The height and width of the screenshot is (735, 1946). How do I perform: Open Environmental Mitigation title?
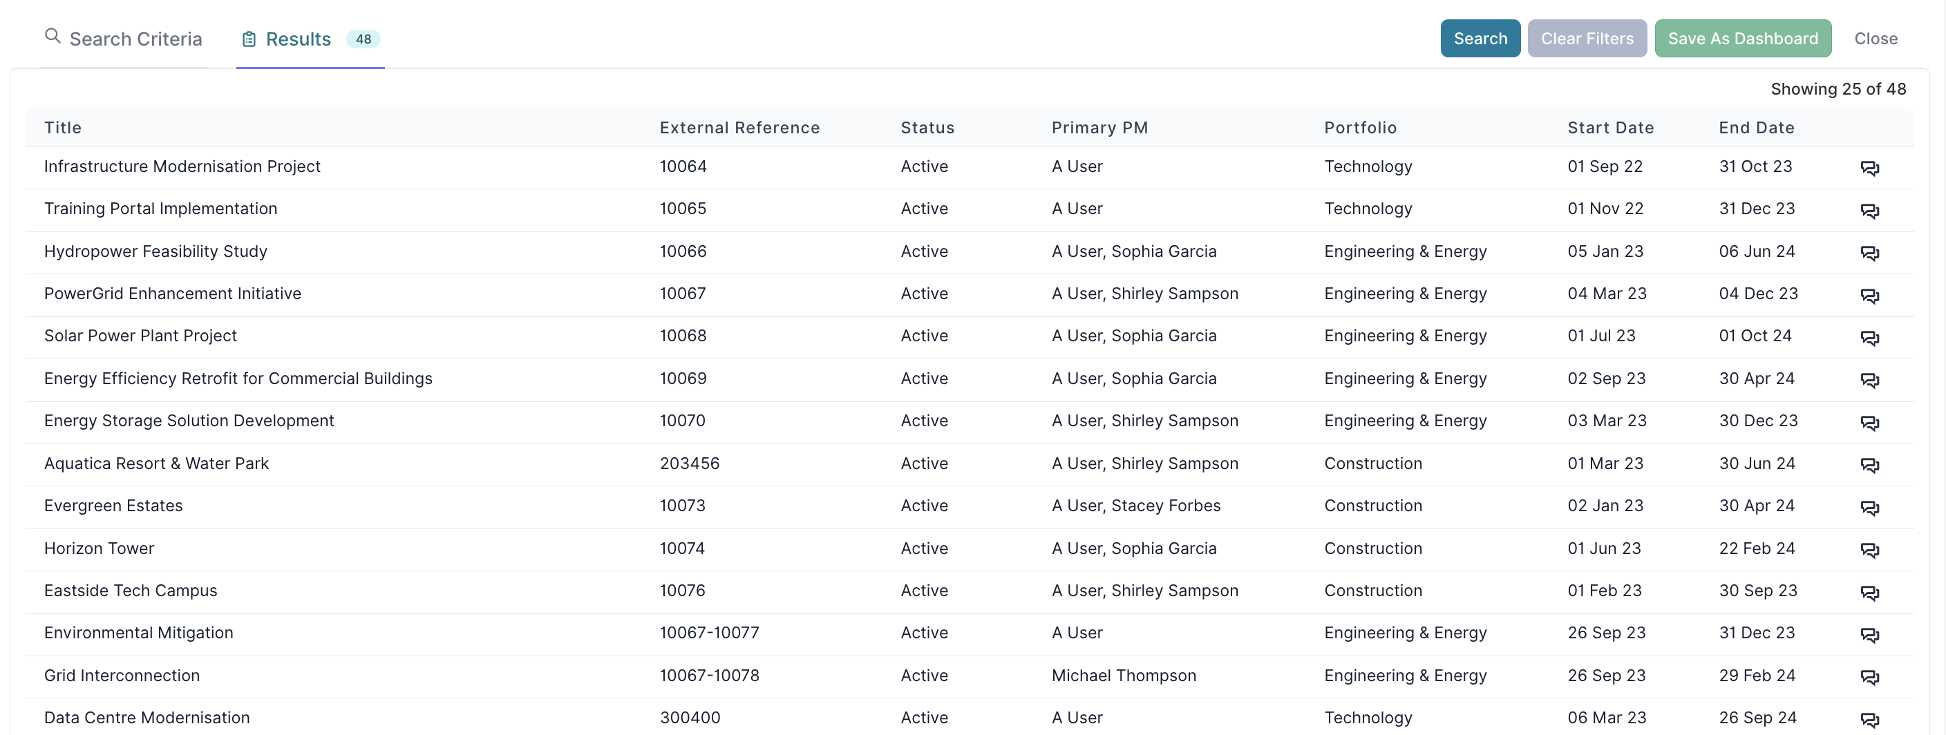pyautogui.click(x=138, y=633)
